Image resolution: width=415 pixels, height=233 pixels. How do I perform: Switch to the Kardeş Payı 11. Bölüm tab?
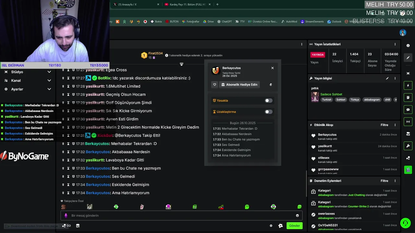coord(188,5)
